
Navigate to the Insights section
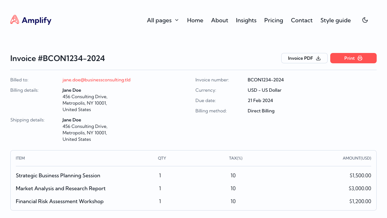pyautogui.click(x=246, y=20)
